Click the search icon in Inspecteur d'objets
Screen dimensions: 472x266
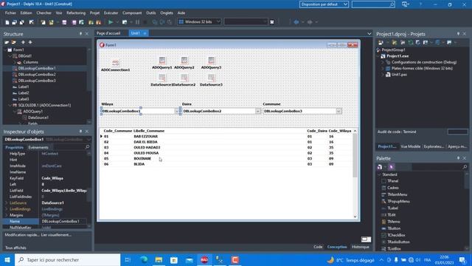(x=87, y=147)
